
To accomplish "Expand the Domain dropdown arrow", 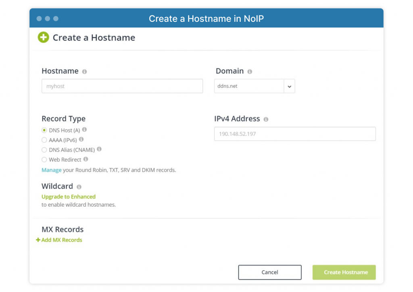I will 289,86.
